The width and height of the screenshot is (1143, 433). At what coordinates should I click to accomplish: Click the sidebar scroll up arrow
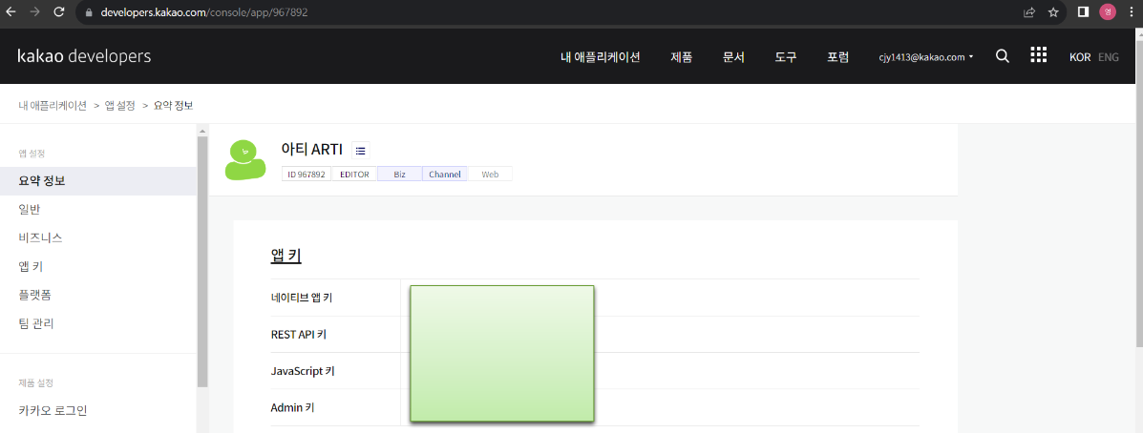202,131
